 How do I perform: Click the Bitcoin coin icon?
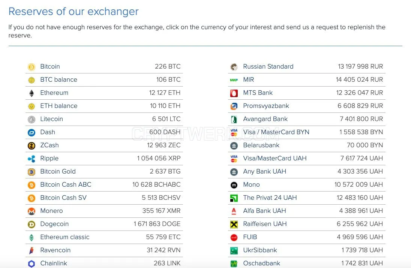pos(31,67)
